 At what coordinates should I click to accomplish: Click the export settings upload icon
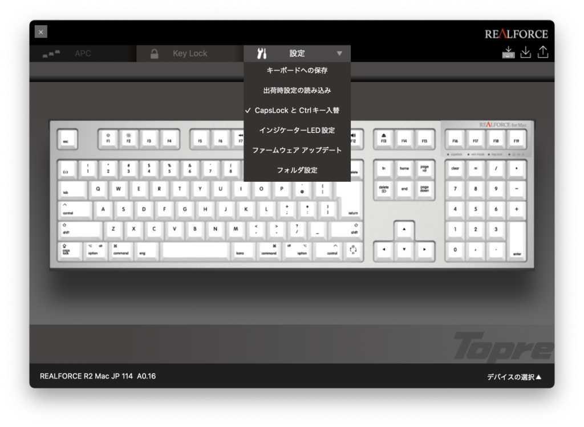543,52
